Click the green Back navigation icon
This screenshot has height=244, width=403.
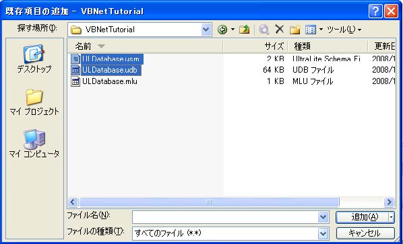(222, 30)
